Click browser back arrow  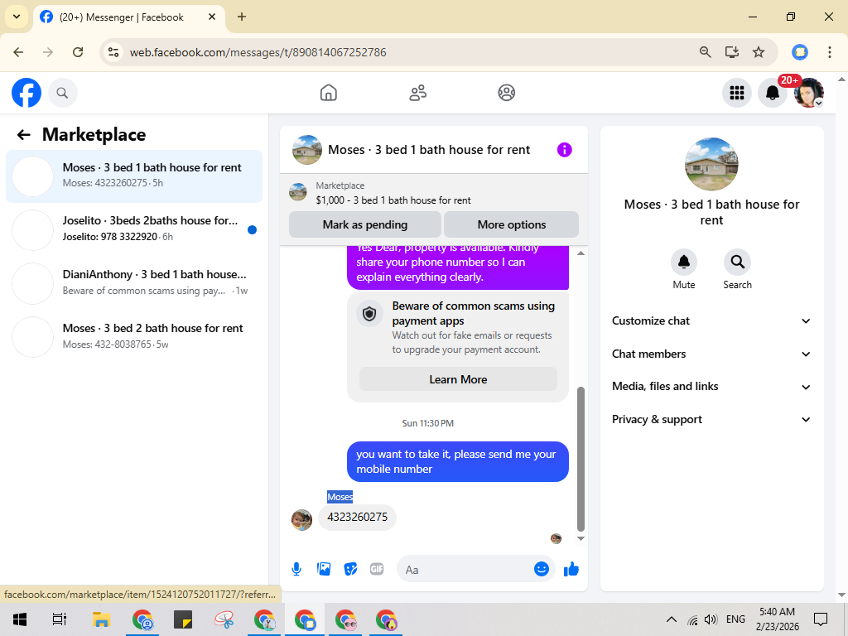pos(18,52)
